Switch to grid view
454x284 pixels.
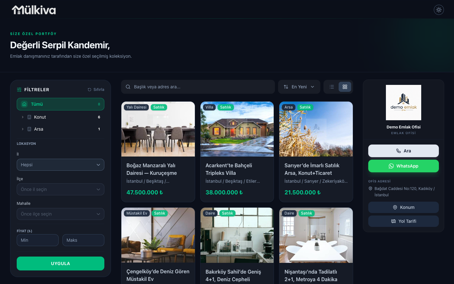pos(345,87)
